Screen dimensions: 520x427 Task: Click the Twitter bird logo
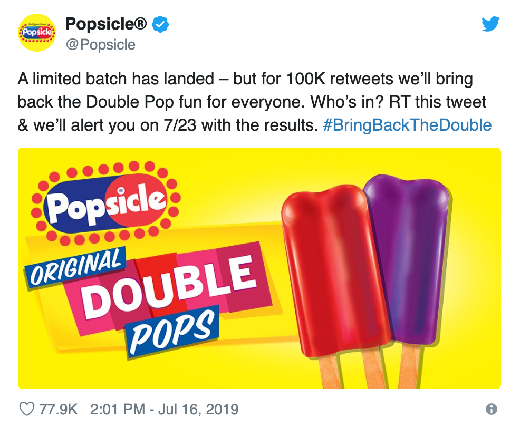[x=490, y=24]
